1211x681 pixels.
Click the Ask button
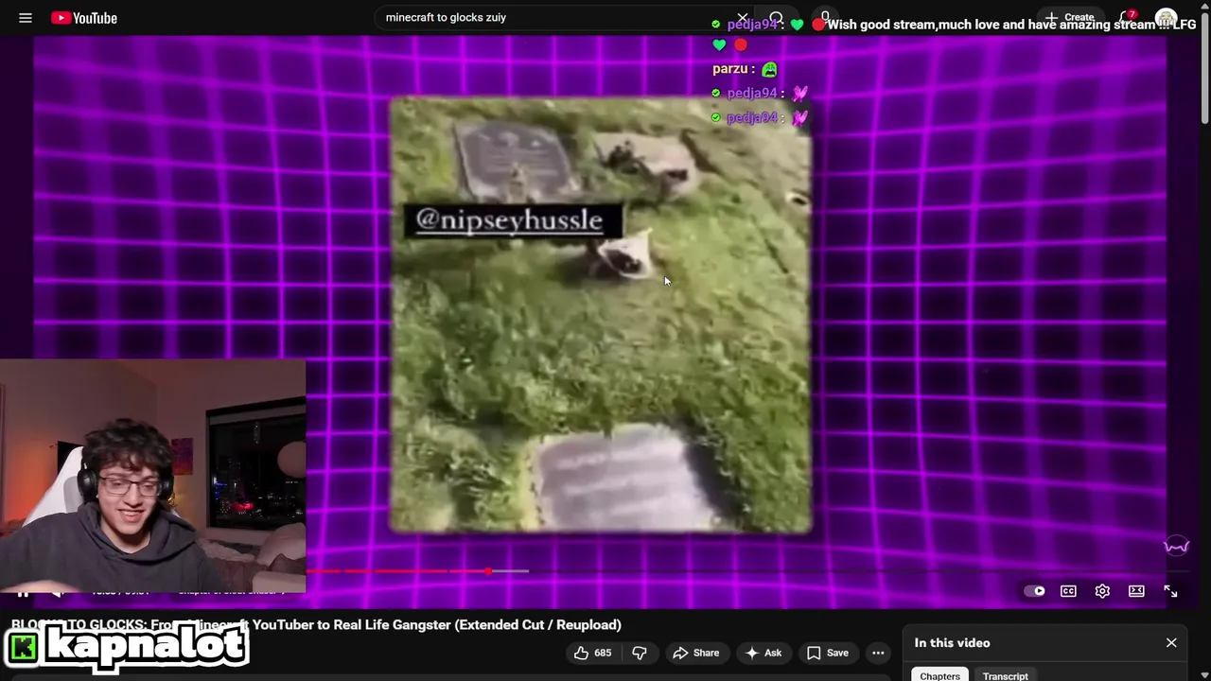pyautogui.click(x=763, y=653)
